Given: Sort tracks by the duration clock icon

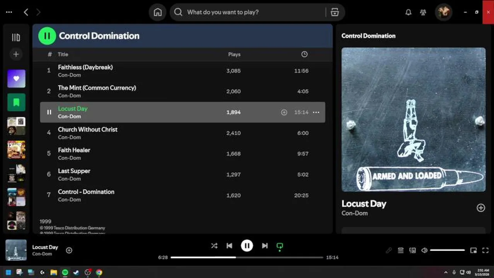Looking at the screenshot, I should click(305, 54).
